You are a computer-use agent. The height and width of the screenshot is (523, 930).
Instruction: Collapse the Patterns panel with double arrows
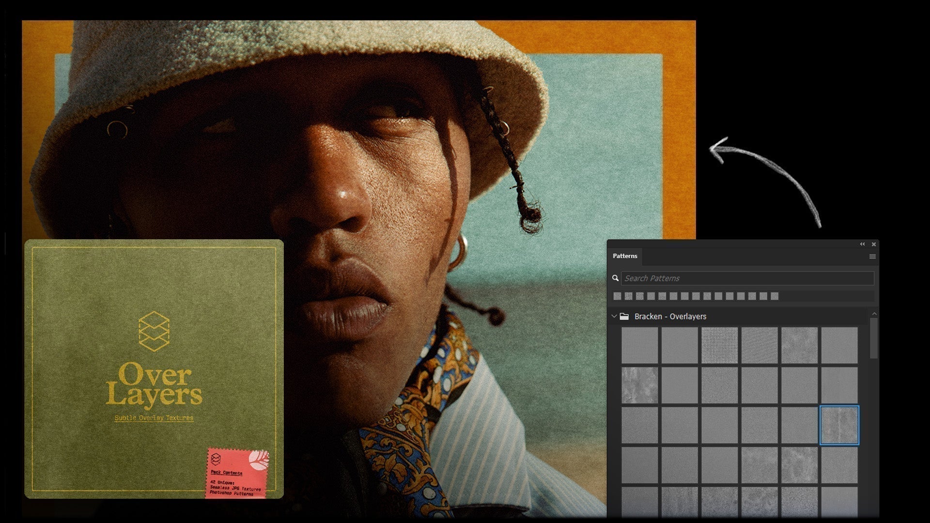click(862, 244)
